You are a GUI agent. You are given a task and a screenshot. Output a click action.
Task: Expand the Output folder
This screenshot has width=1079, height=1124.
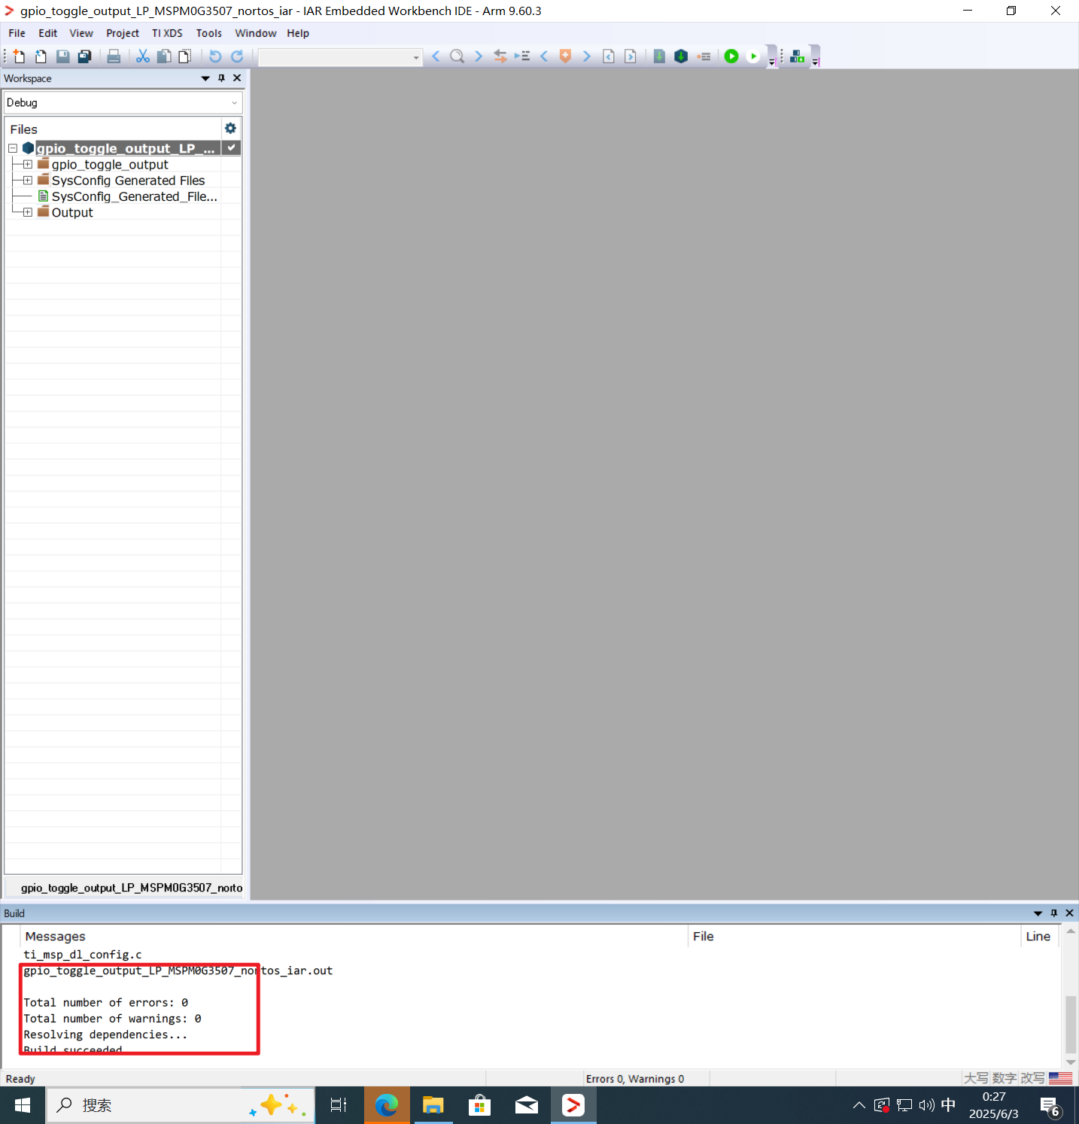pyautogui.click(x=28, y=212)
